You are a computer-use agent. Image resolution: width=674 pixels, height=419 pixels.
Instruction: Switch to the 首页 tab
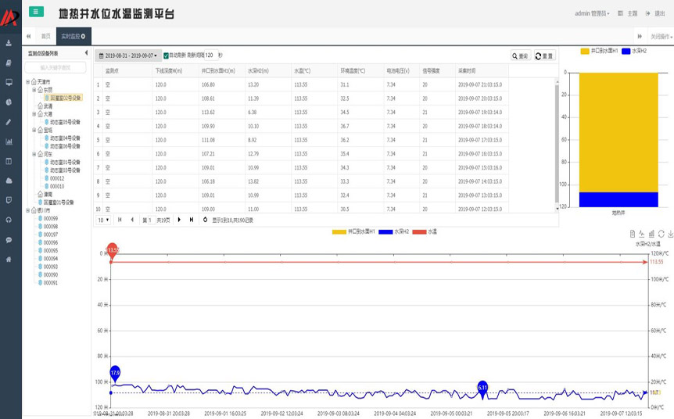[x=45, y=36]
